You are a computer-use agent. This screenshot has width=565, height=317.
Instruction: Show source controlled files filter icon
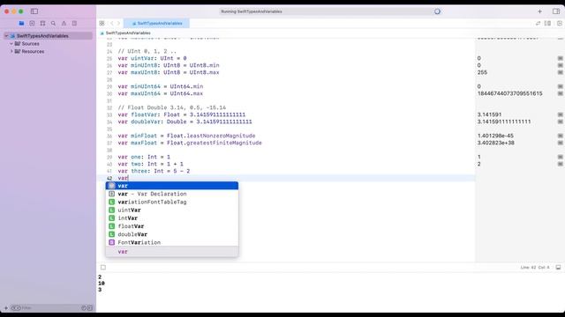click(90, 308)
